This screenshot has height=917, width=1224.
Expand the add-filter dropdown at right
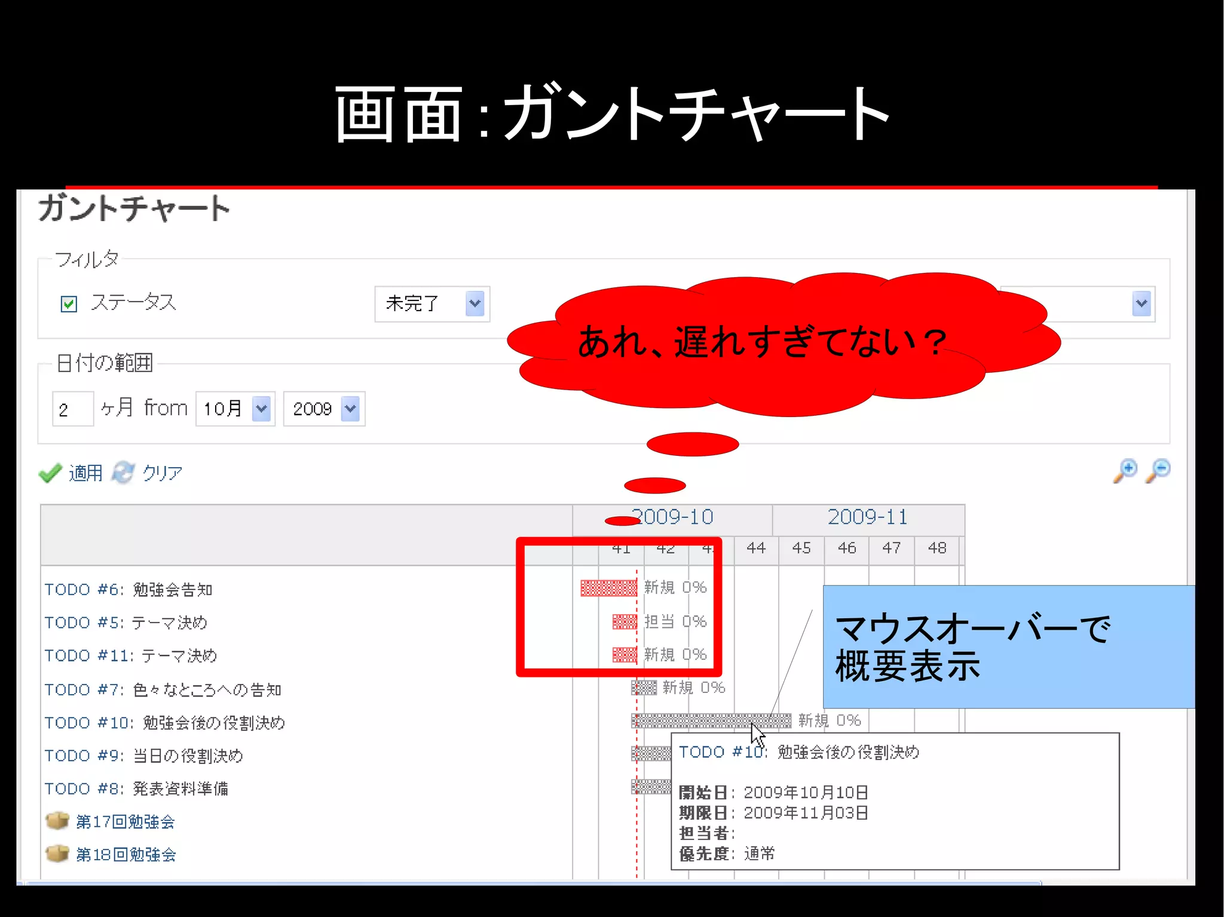1140,304
